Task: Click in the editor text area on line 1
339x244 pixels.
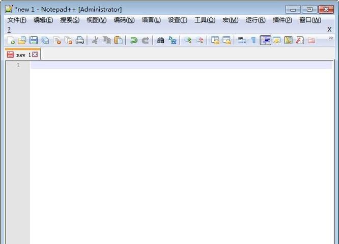Action: tap(178, 65)
